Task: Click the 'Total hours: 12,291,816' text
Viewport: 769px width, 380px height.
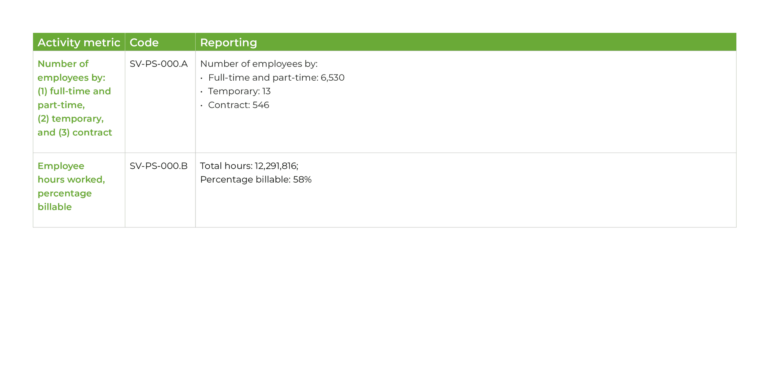Action: [x=249, y=166]
